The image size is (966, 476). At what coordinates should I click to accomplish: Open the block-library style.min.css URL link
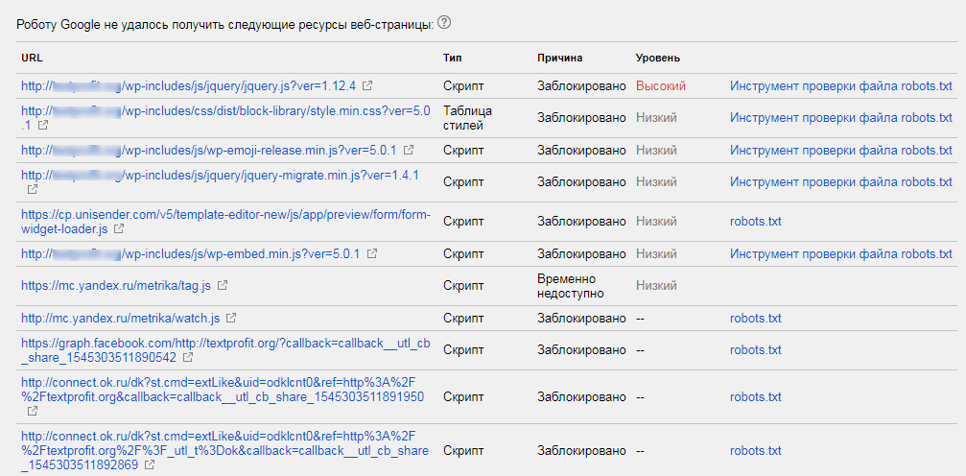click(225, 118)
